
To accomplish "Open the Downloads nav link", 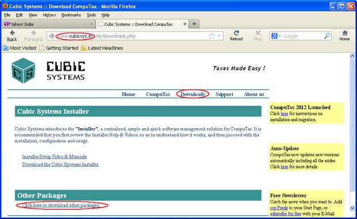I will pos(193,94).
